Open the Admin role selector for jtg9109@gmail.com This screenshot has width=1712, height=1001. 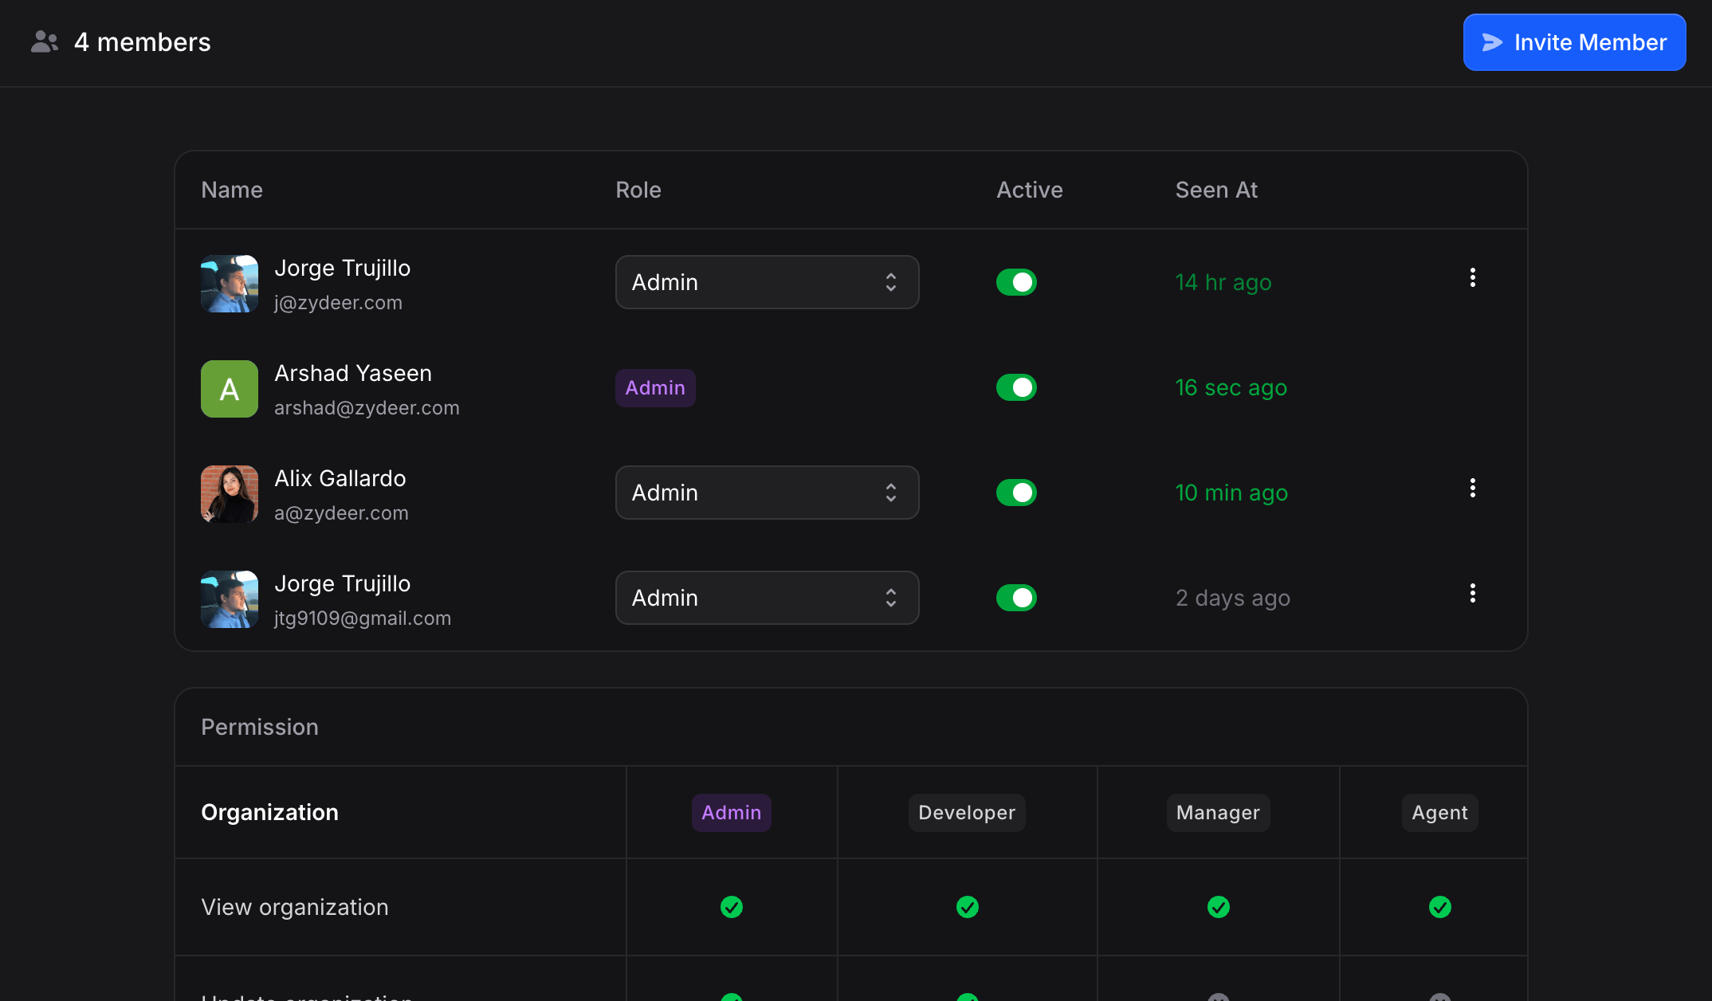pyautogui.click(x=767, y=598)
